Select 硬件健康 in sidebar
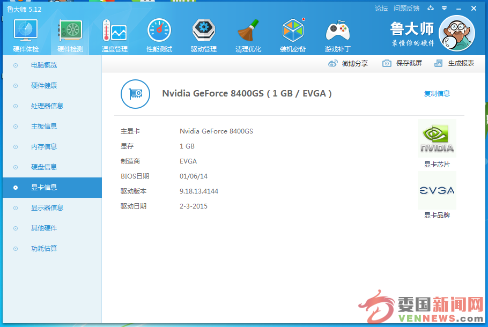Screen dimensions: 488x327 pos(53,86)
